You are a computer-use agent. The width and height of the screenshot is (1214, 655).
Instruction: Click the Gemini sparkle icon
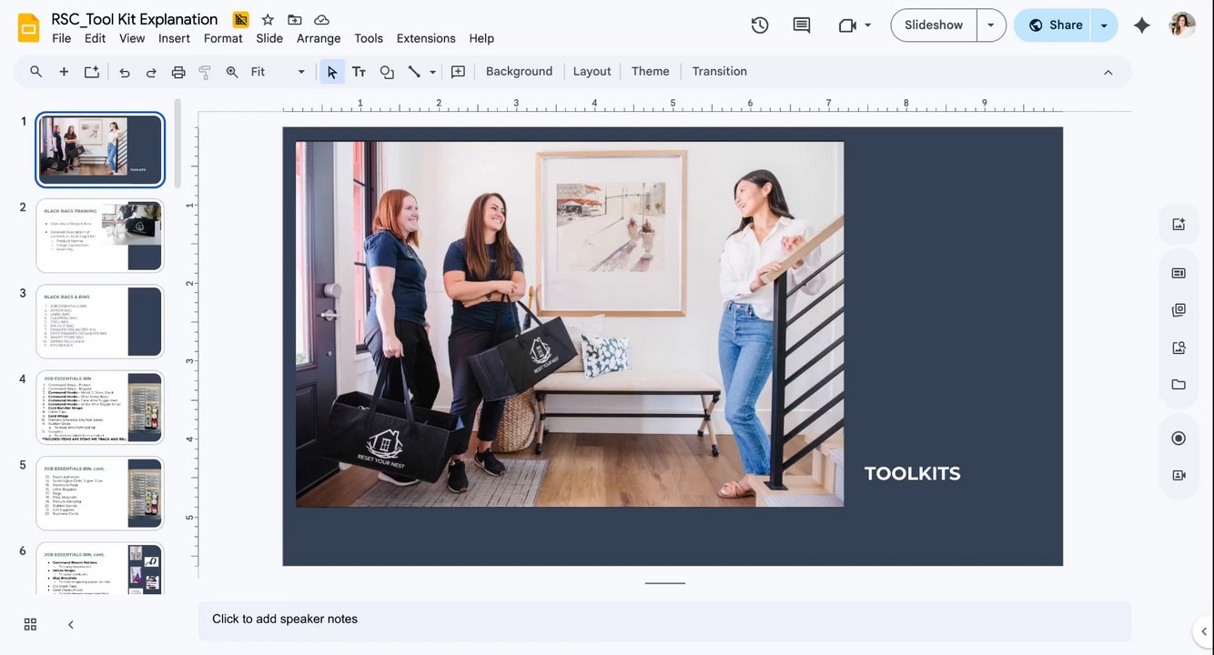[x=1142, y=25]
